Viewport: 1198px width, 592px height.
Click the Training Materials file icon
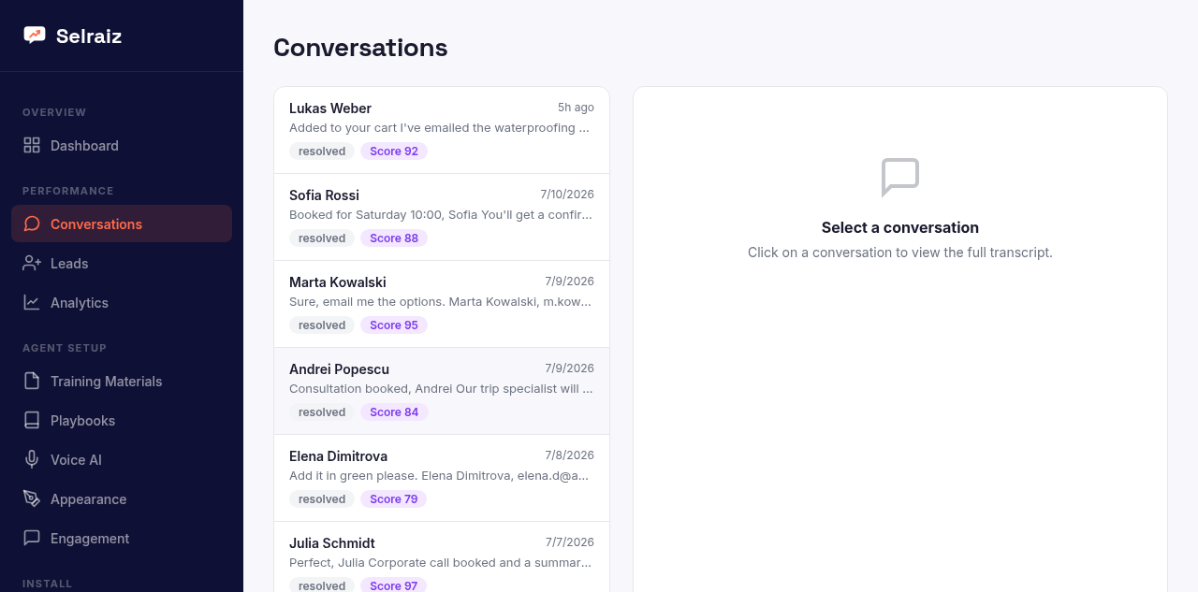click(32, 381)
